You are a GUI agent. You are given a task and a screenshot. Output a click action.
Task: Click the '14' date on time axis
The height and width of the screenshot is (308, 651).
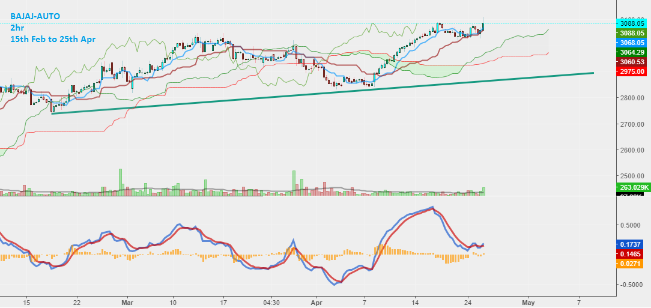[x=415, y=303]
